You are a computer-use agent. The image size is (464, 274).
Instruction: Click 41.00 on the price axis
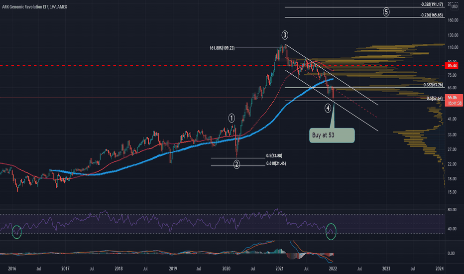click(452, 119)
